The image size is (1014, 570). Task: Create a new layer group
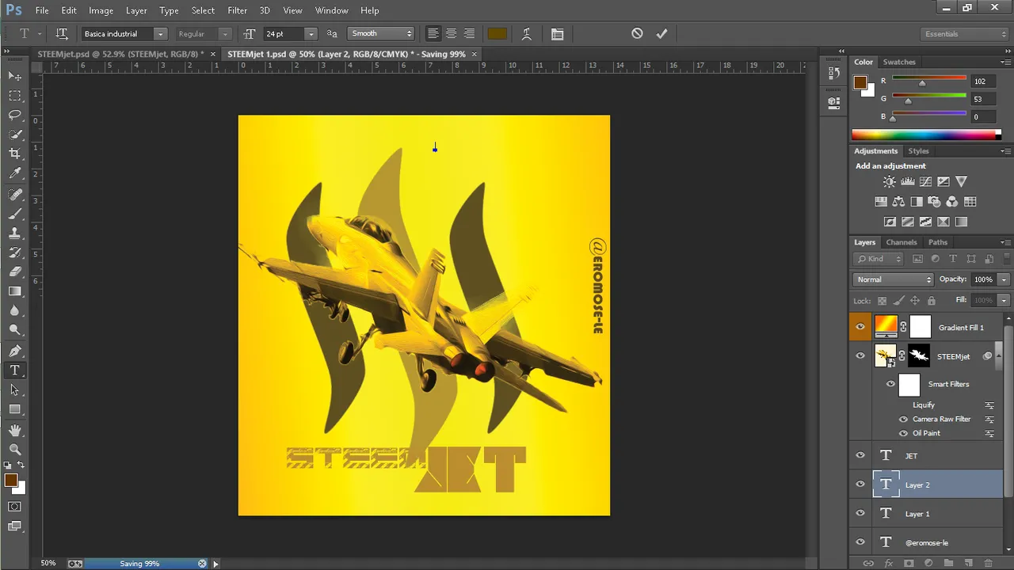click(x=949, y=563)
